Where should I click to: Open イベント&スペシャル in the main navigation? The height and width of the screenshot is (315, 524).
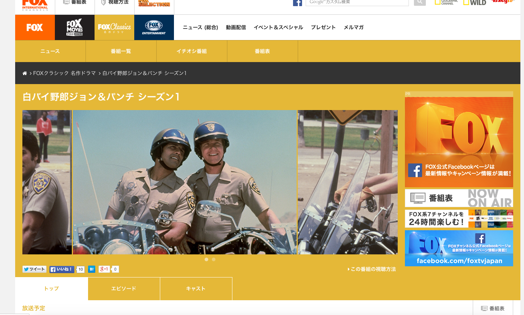coord(278,27)
